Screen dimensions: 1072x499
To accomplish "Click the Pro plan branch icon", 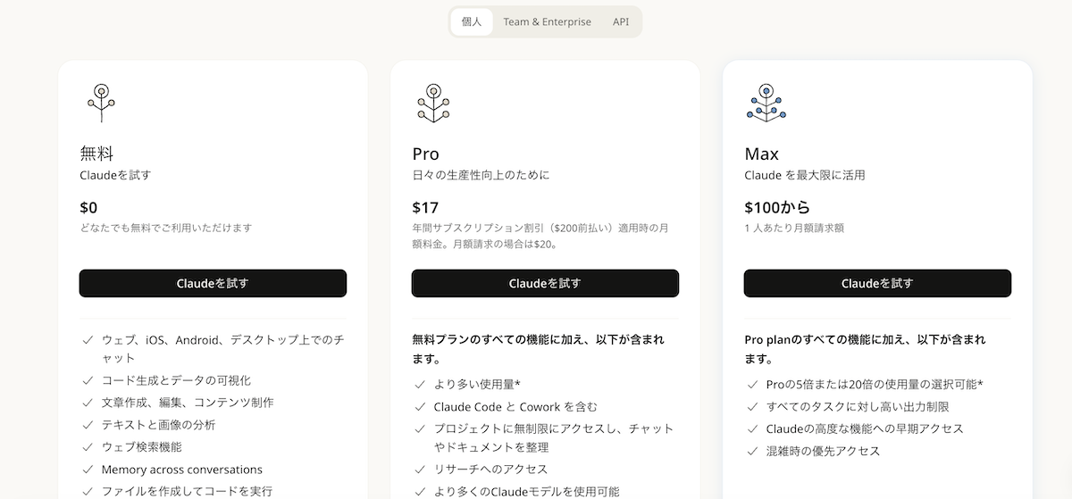I will (x=433, y=103).
